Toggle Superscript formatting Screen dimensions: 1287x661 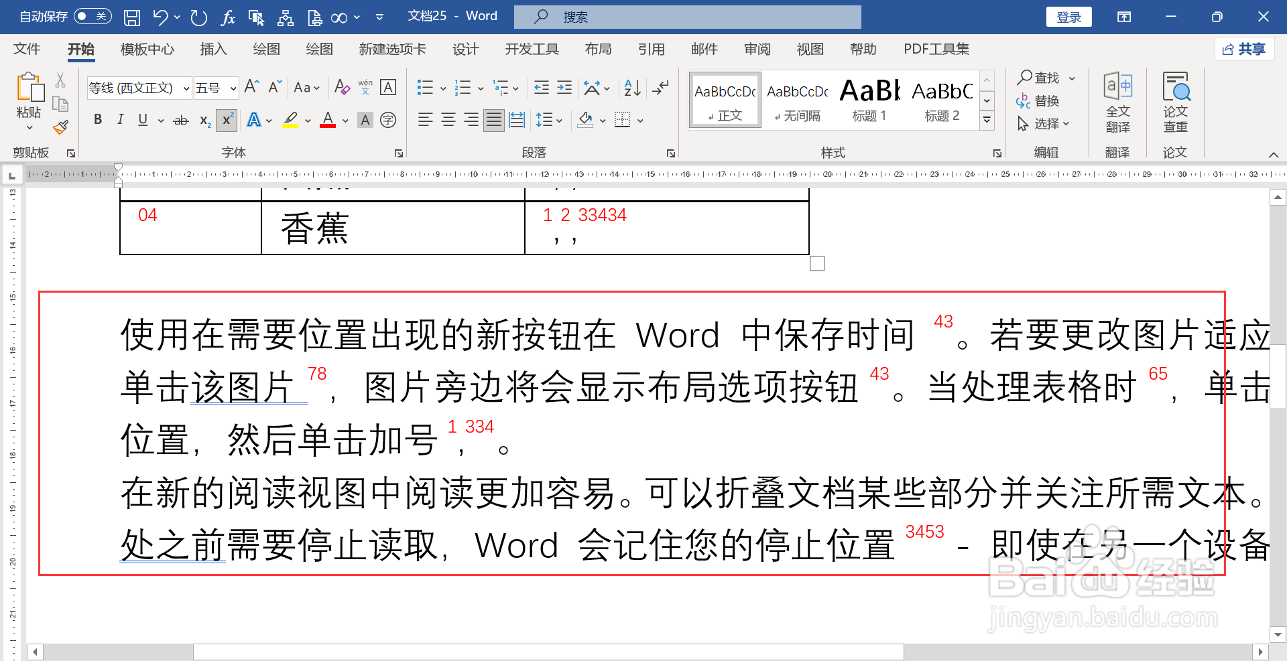pyautogui.click(x=227, y=120)
